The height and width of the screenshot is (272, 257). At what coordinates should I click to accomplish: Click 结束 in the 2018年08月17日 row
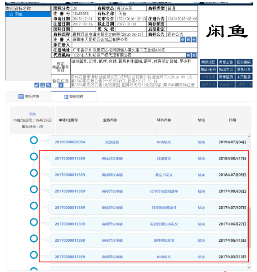201,159
